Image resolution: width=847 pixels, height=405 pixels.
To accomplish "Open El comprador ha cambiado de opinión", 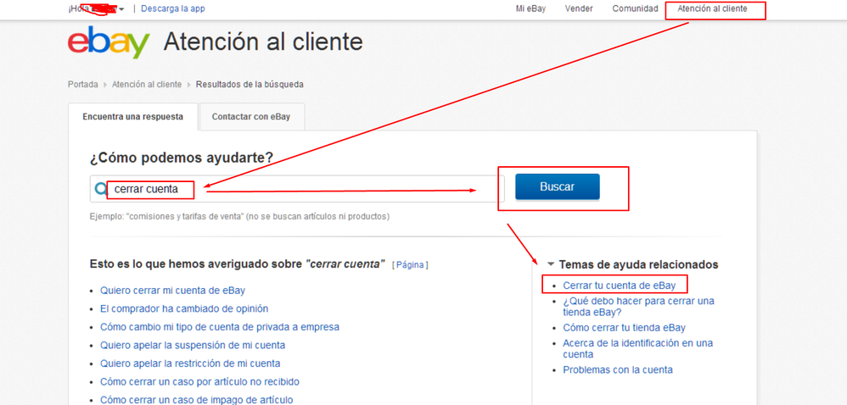I will coord(184,308).
